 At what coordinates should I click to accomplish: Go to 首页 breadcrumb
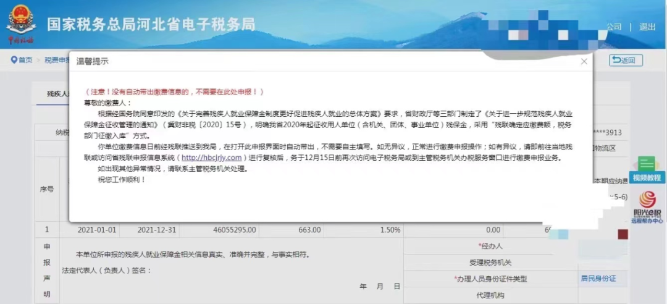click(25, 60)
